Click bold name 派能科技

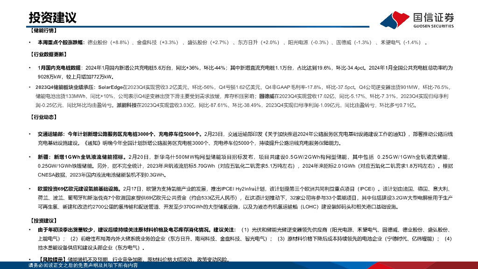pyautogui.click(x=127, y=105)
